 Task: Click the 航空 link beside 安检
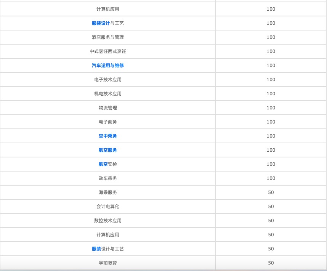tap(103, 164)
